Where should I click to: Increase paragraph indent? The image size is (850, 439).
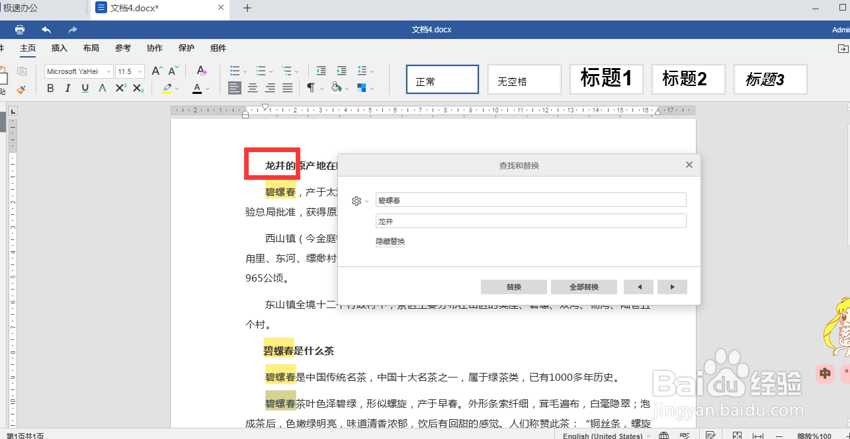pos(341,71)
